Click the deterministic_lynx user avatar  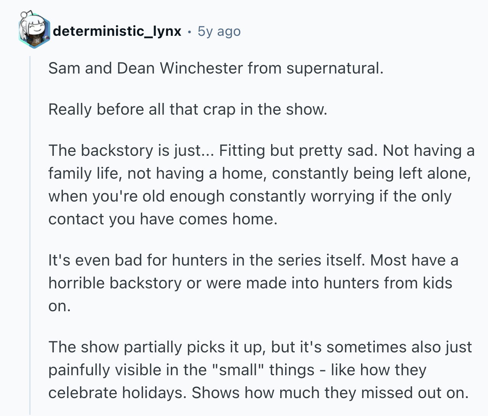coord(34,31)
